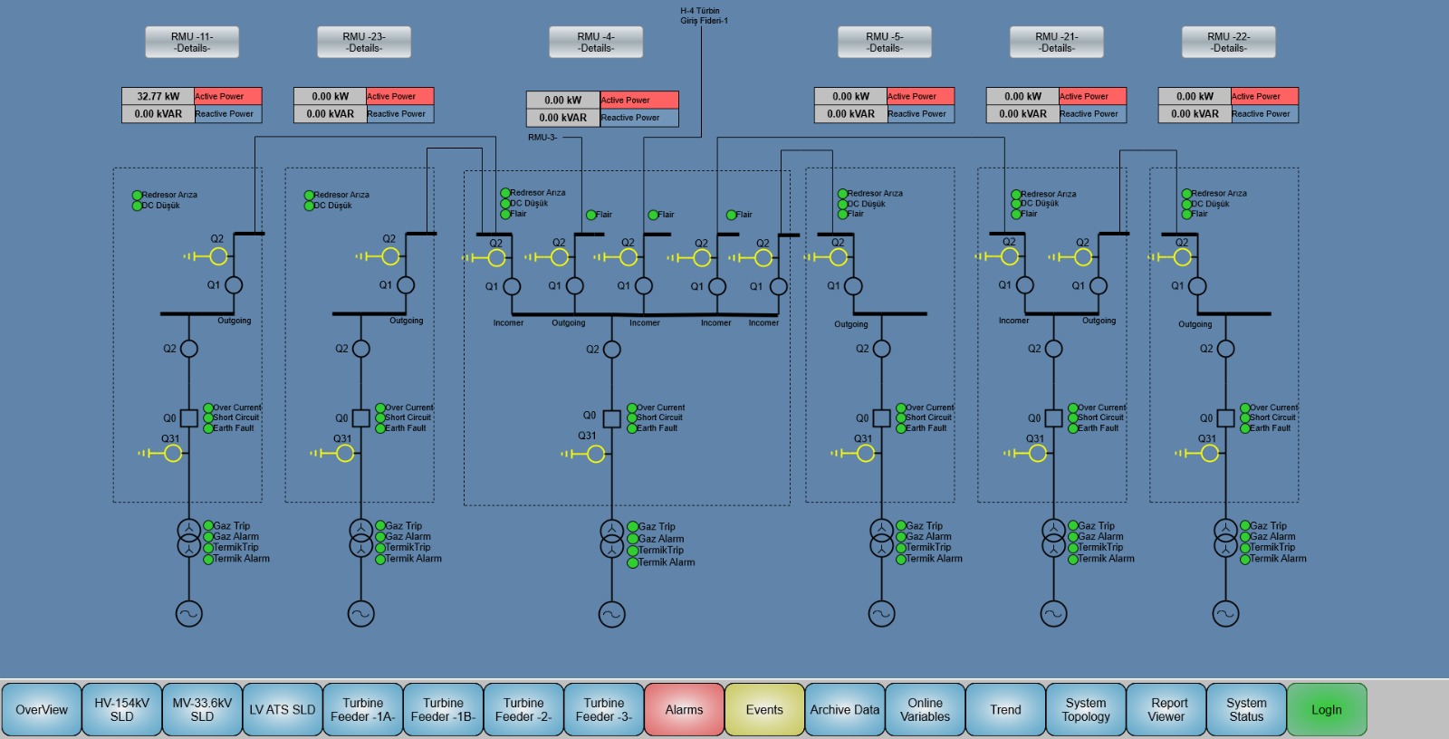This screenshot has width=1449, height=739.
Task: Click Over Current indicator in RMU-21
Action: click(x=1073, y=408)
